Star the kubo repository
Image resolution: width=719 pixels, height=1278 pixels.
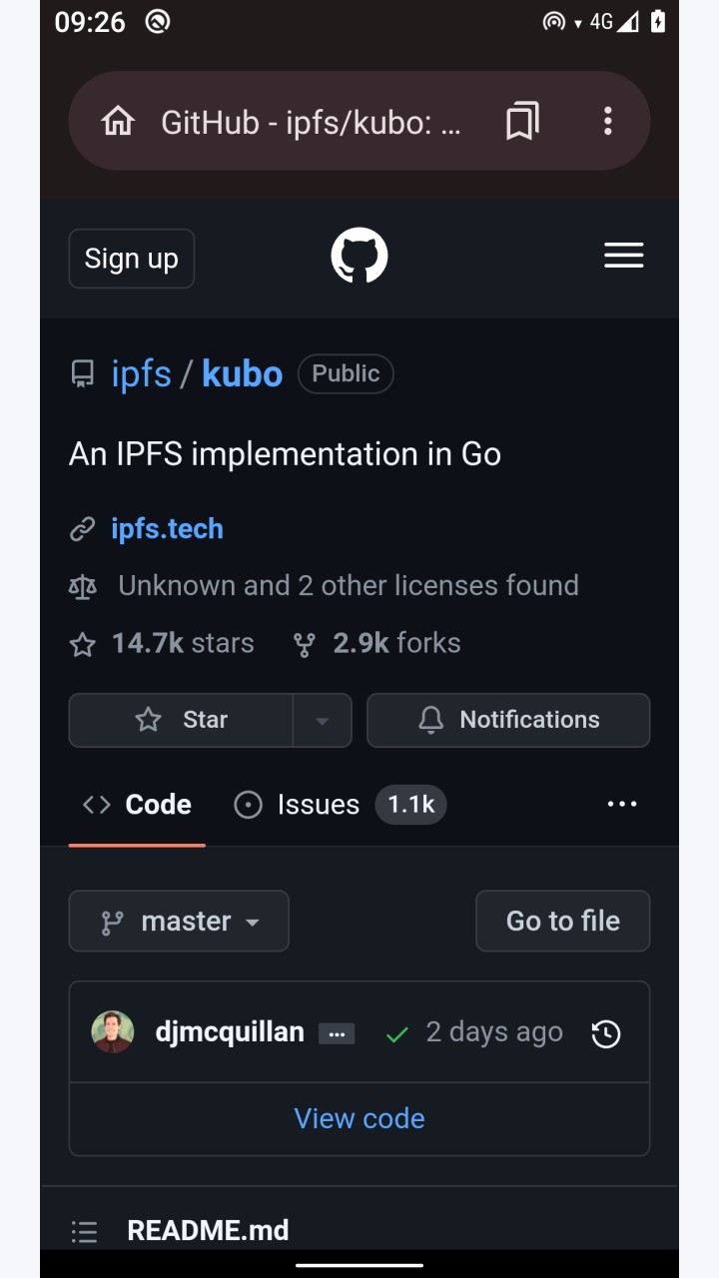pyautogui.click(x=181, y=720)
